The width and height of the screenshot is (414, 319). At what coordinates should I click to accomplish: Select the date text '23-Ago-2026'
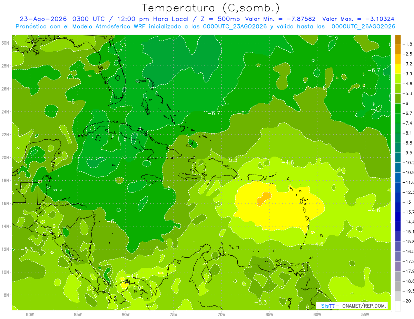[x=43, y=19]
